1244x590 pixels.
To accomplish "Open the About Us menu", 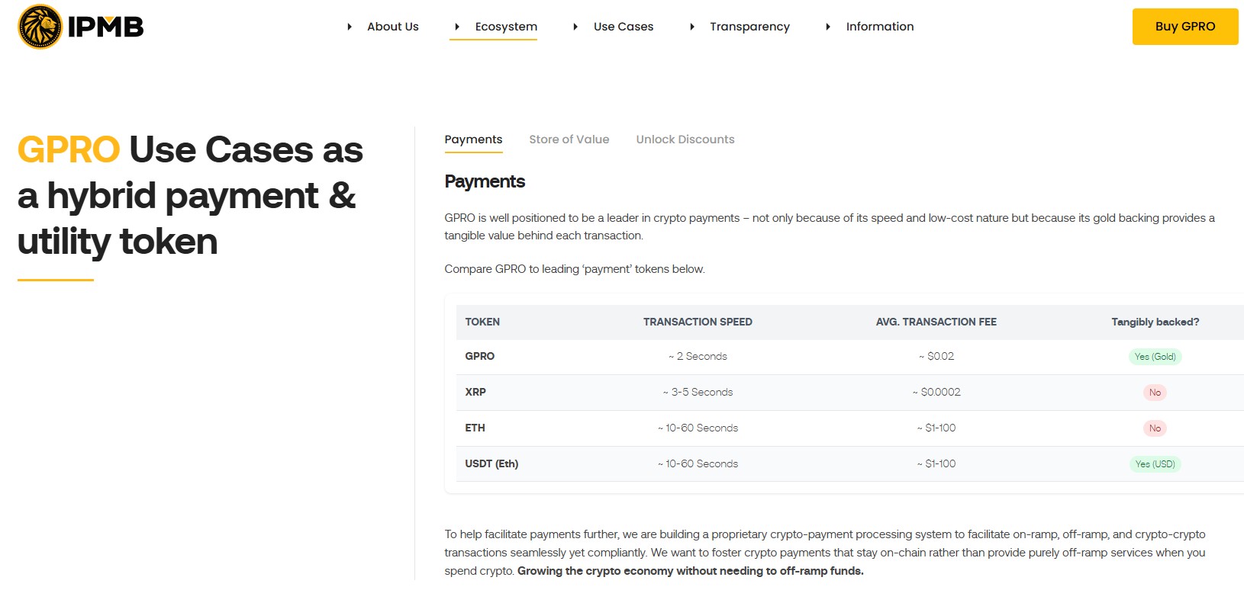I will (x=393, y=27).
